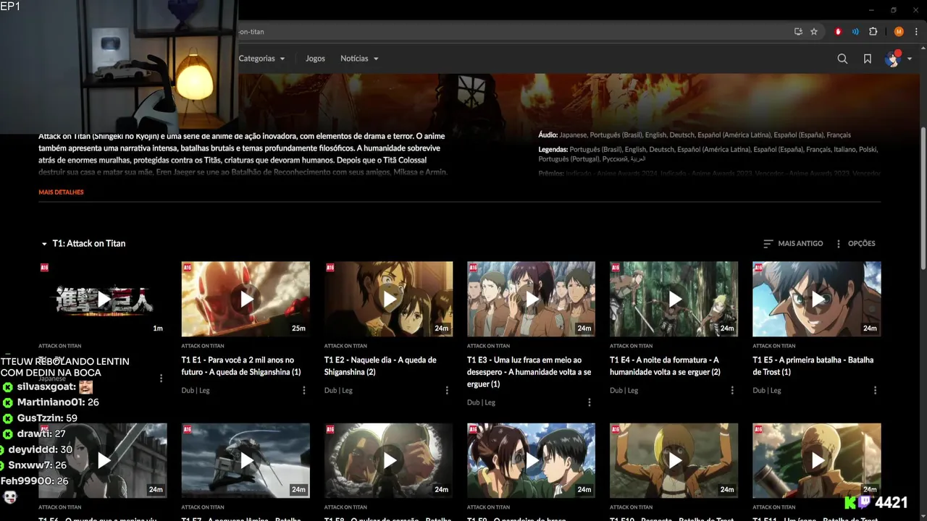927x521 pixels.
Task: Open the site search icon
Action: (842, 59)
